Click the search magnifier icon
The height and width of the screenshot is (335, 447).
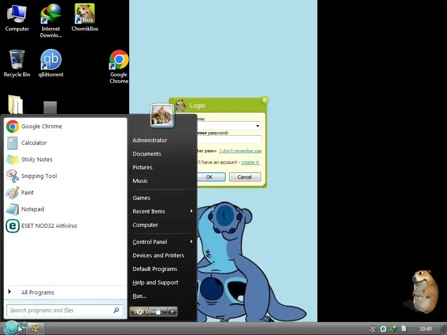point(116,310)
